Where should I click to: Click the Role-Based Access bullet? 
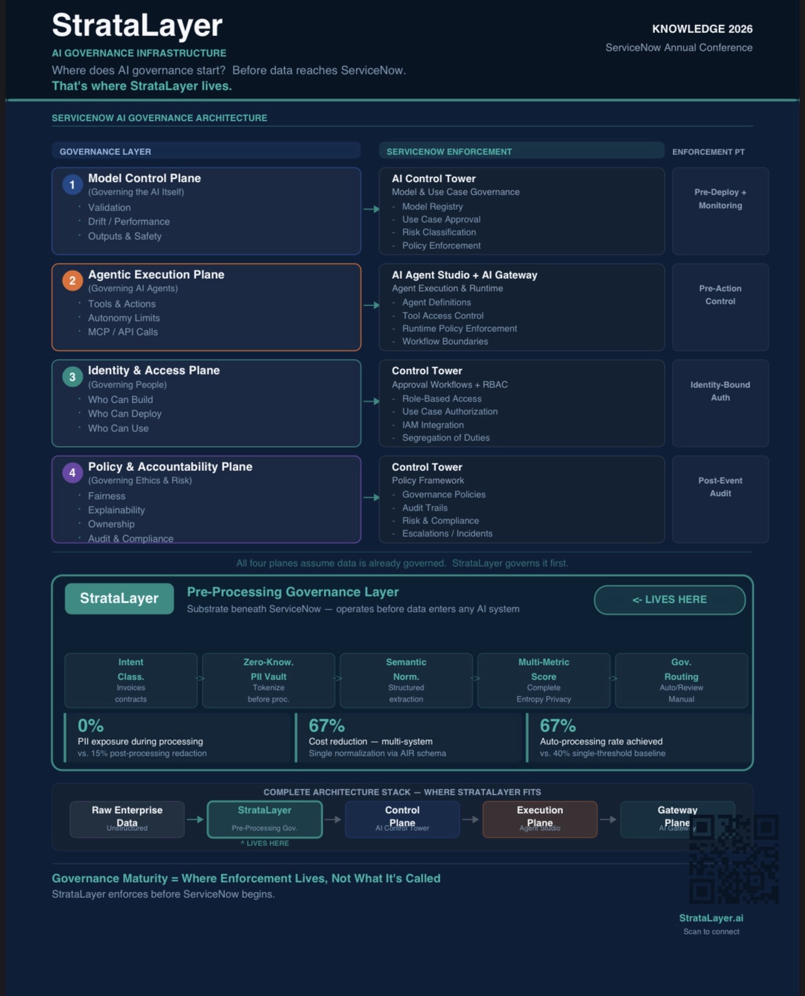442,398
